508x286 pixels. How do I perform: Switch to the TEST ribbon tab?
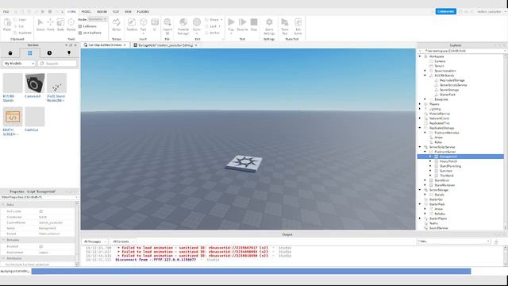click(116, 12)
